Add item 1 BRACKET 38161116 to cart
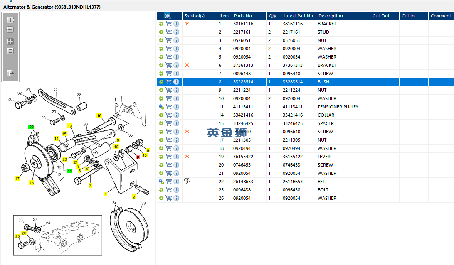 [169, 24]
